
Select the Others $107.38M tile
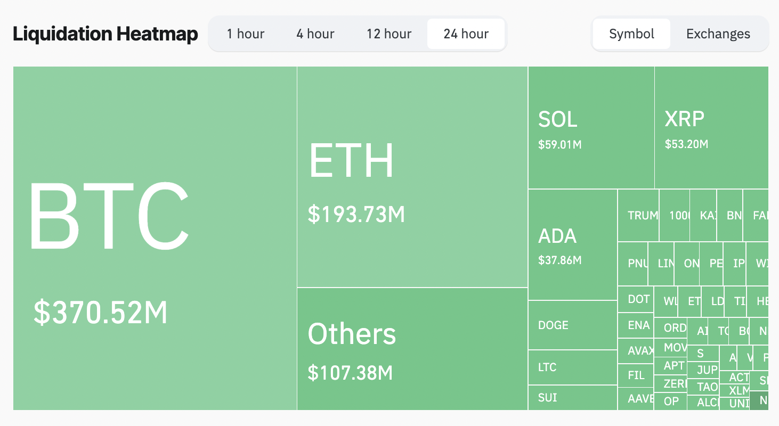(x=412, y=349)
